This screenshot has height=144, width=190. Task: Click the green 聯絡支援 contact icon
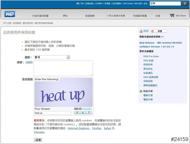[x=141, y=91]
